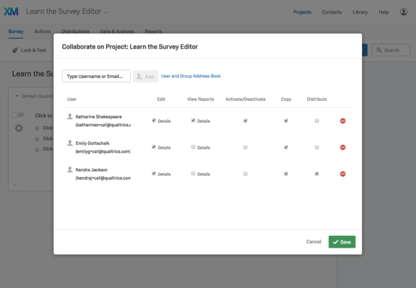Switch to the Distributions tab

point(75,31)
